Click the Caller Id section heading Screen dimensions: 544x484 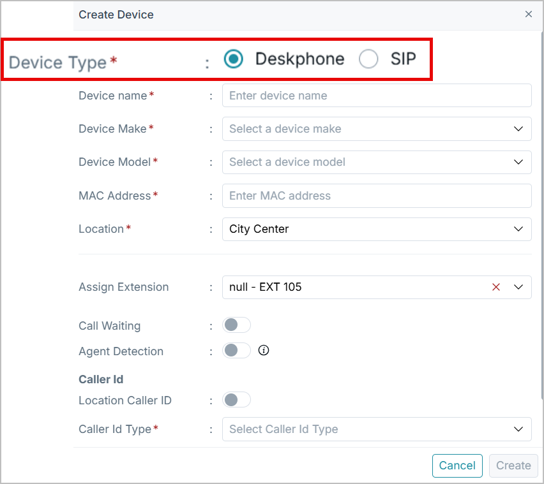[x=101, y=379]
